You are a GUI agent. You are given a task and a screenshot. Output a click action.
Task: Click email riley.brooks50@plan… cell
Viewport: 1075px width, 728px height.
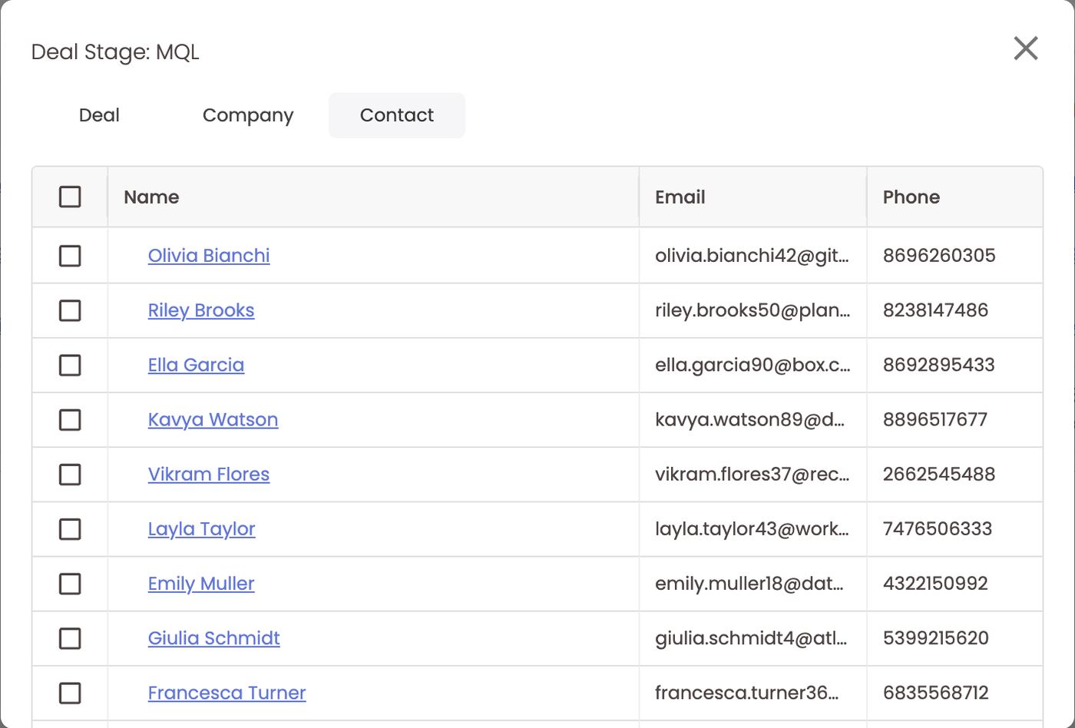[752, 310]
